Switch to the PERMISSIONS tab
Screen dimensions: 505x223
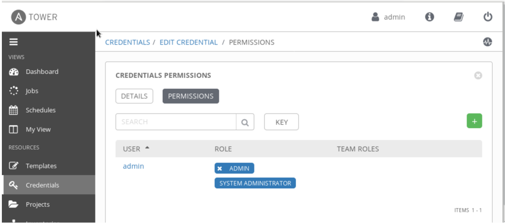191,96
